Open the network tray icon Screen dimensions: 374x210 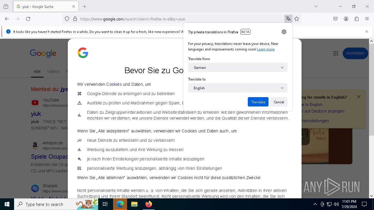(x=329, y=204)
